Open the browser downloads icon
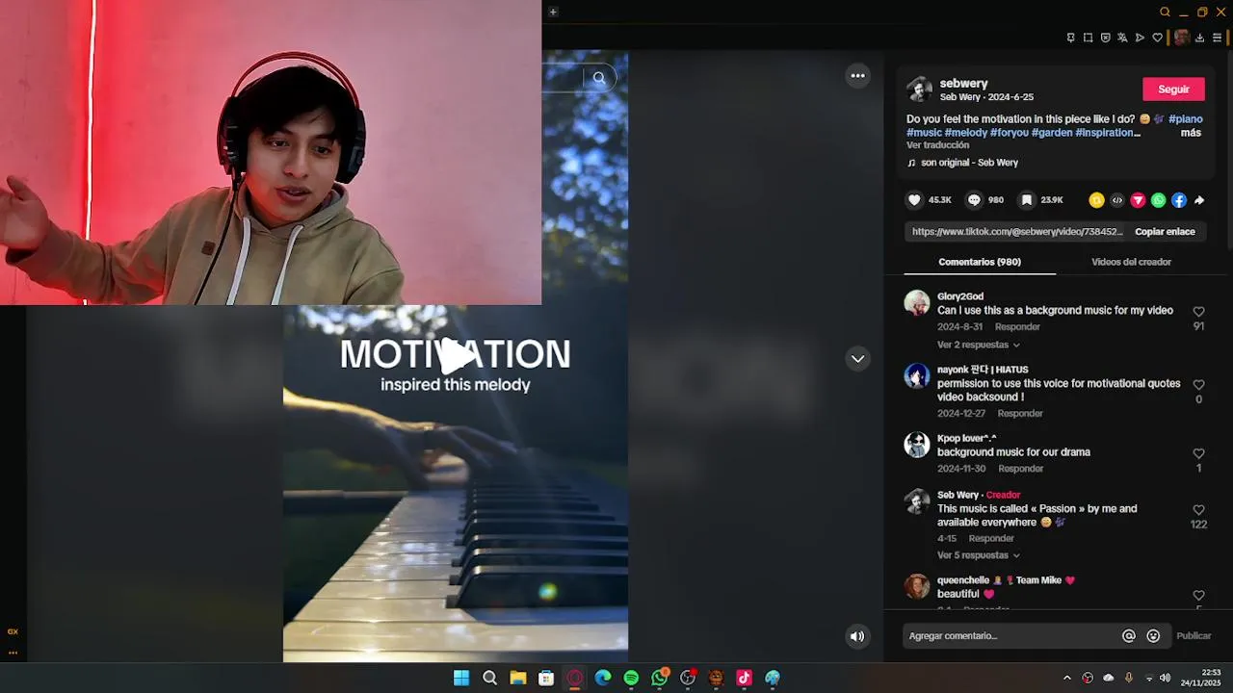Viewport: 1233px width, 693px height. tap(1199, 38)
